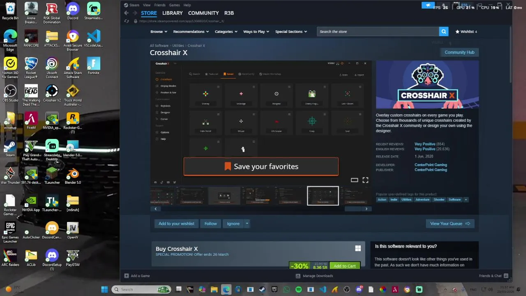
Task: Click the Shooter tag
Action: 439,199
